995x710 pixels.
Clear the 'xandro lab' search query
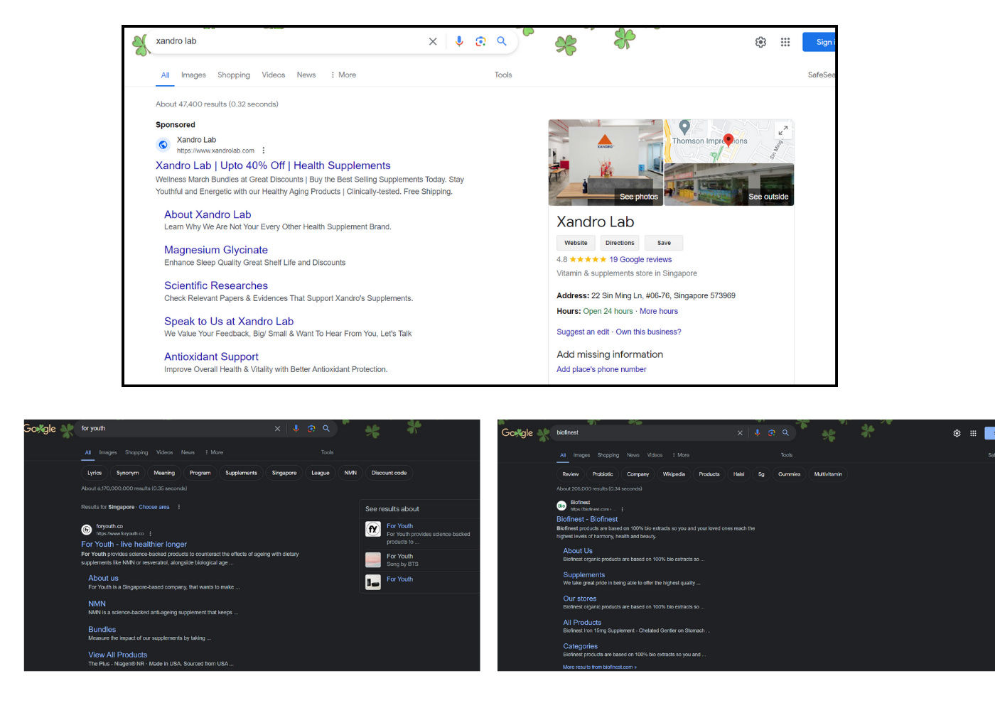[x=433, y=41]
